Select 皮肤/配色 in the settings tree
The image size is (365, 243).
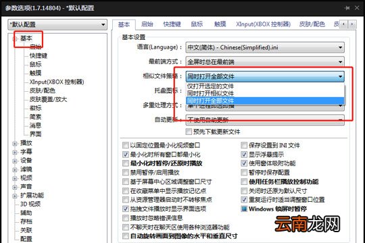tap(43, 90)
